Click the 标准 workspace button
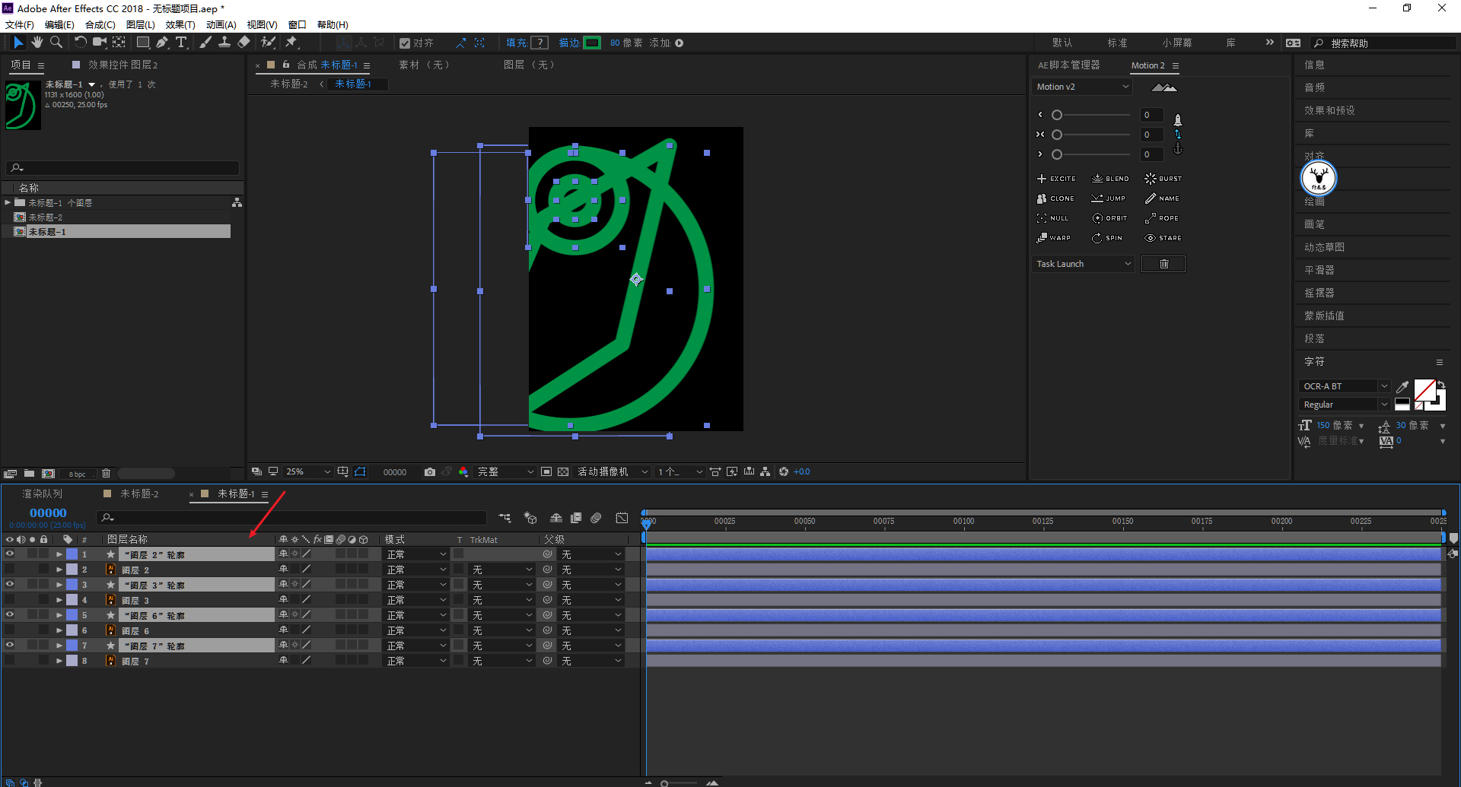The width and height of the screenshot is (1461, 787). pos(1117,43)
